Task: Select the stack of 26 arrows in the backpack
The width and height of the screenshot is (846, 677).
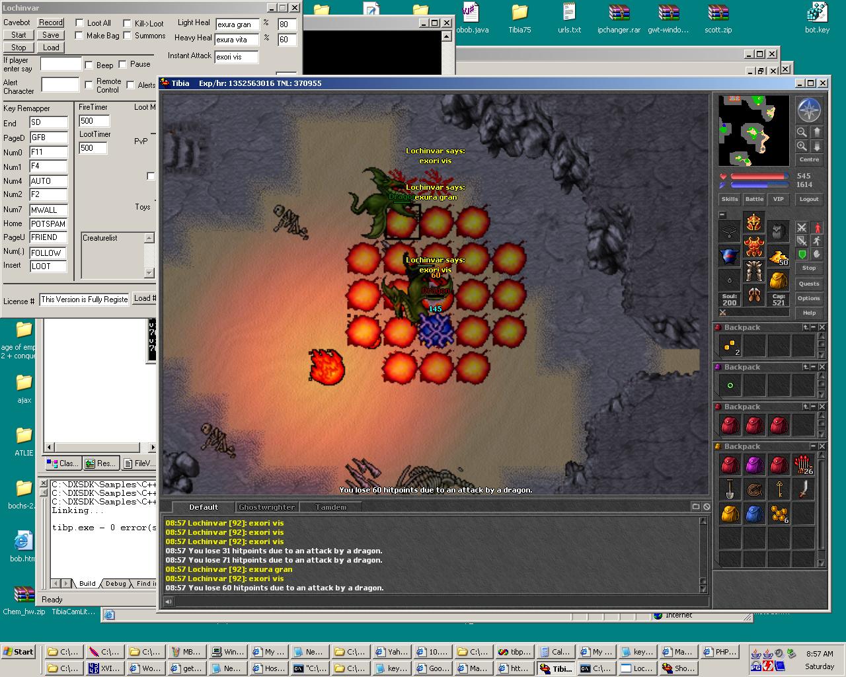Action: (803, 465)
